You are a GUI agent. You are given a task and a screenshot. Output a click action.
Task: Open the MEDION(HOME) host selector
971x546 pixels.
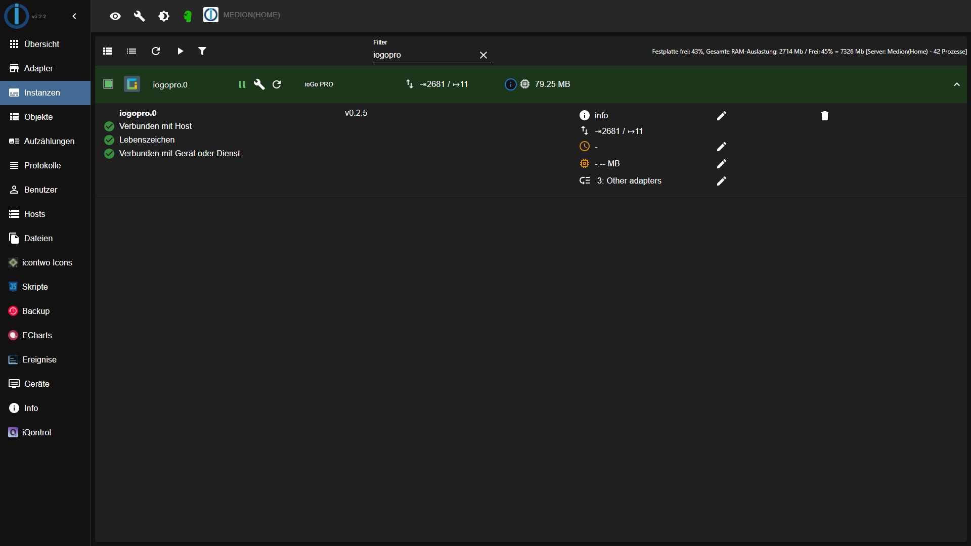(251, 15)
